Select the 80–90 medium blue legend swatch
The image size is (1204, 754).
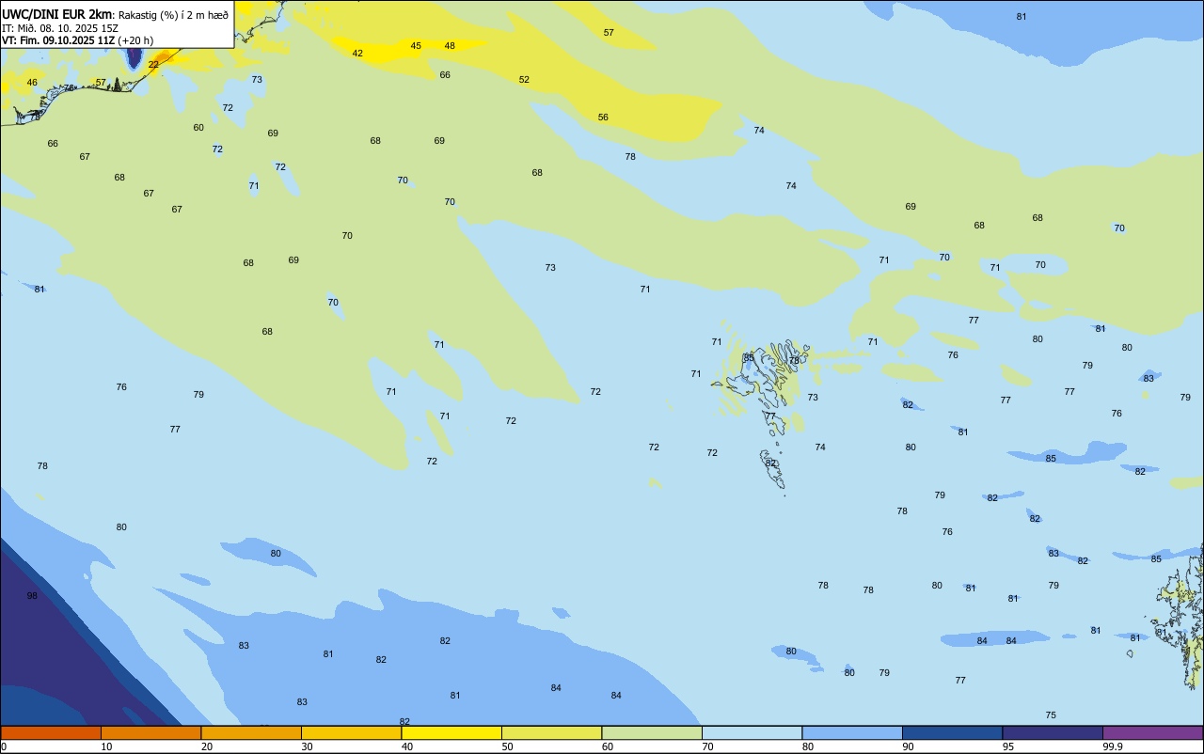[x=852, y=733]
